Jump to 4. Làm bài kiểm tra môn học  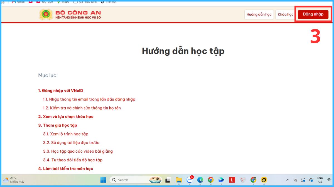click(65, 169)
